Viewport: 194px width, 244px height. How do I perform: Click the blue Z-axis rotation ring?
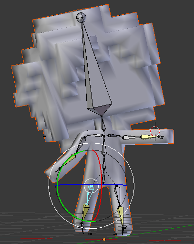(x=76, y=185)
